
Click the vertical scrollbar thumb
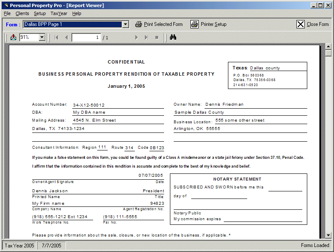[x=328, y=53]
